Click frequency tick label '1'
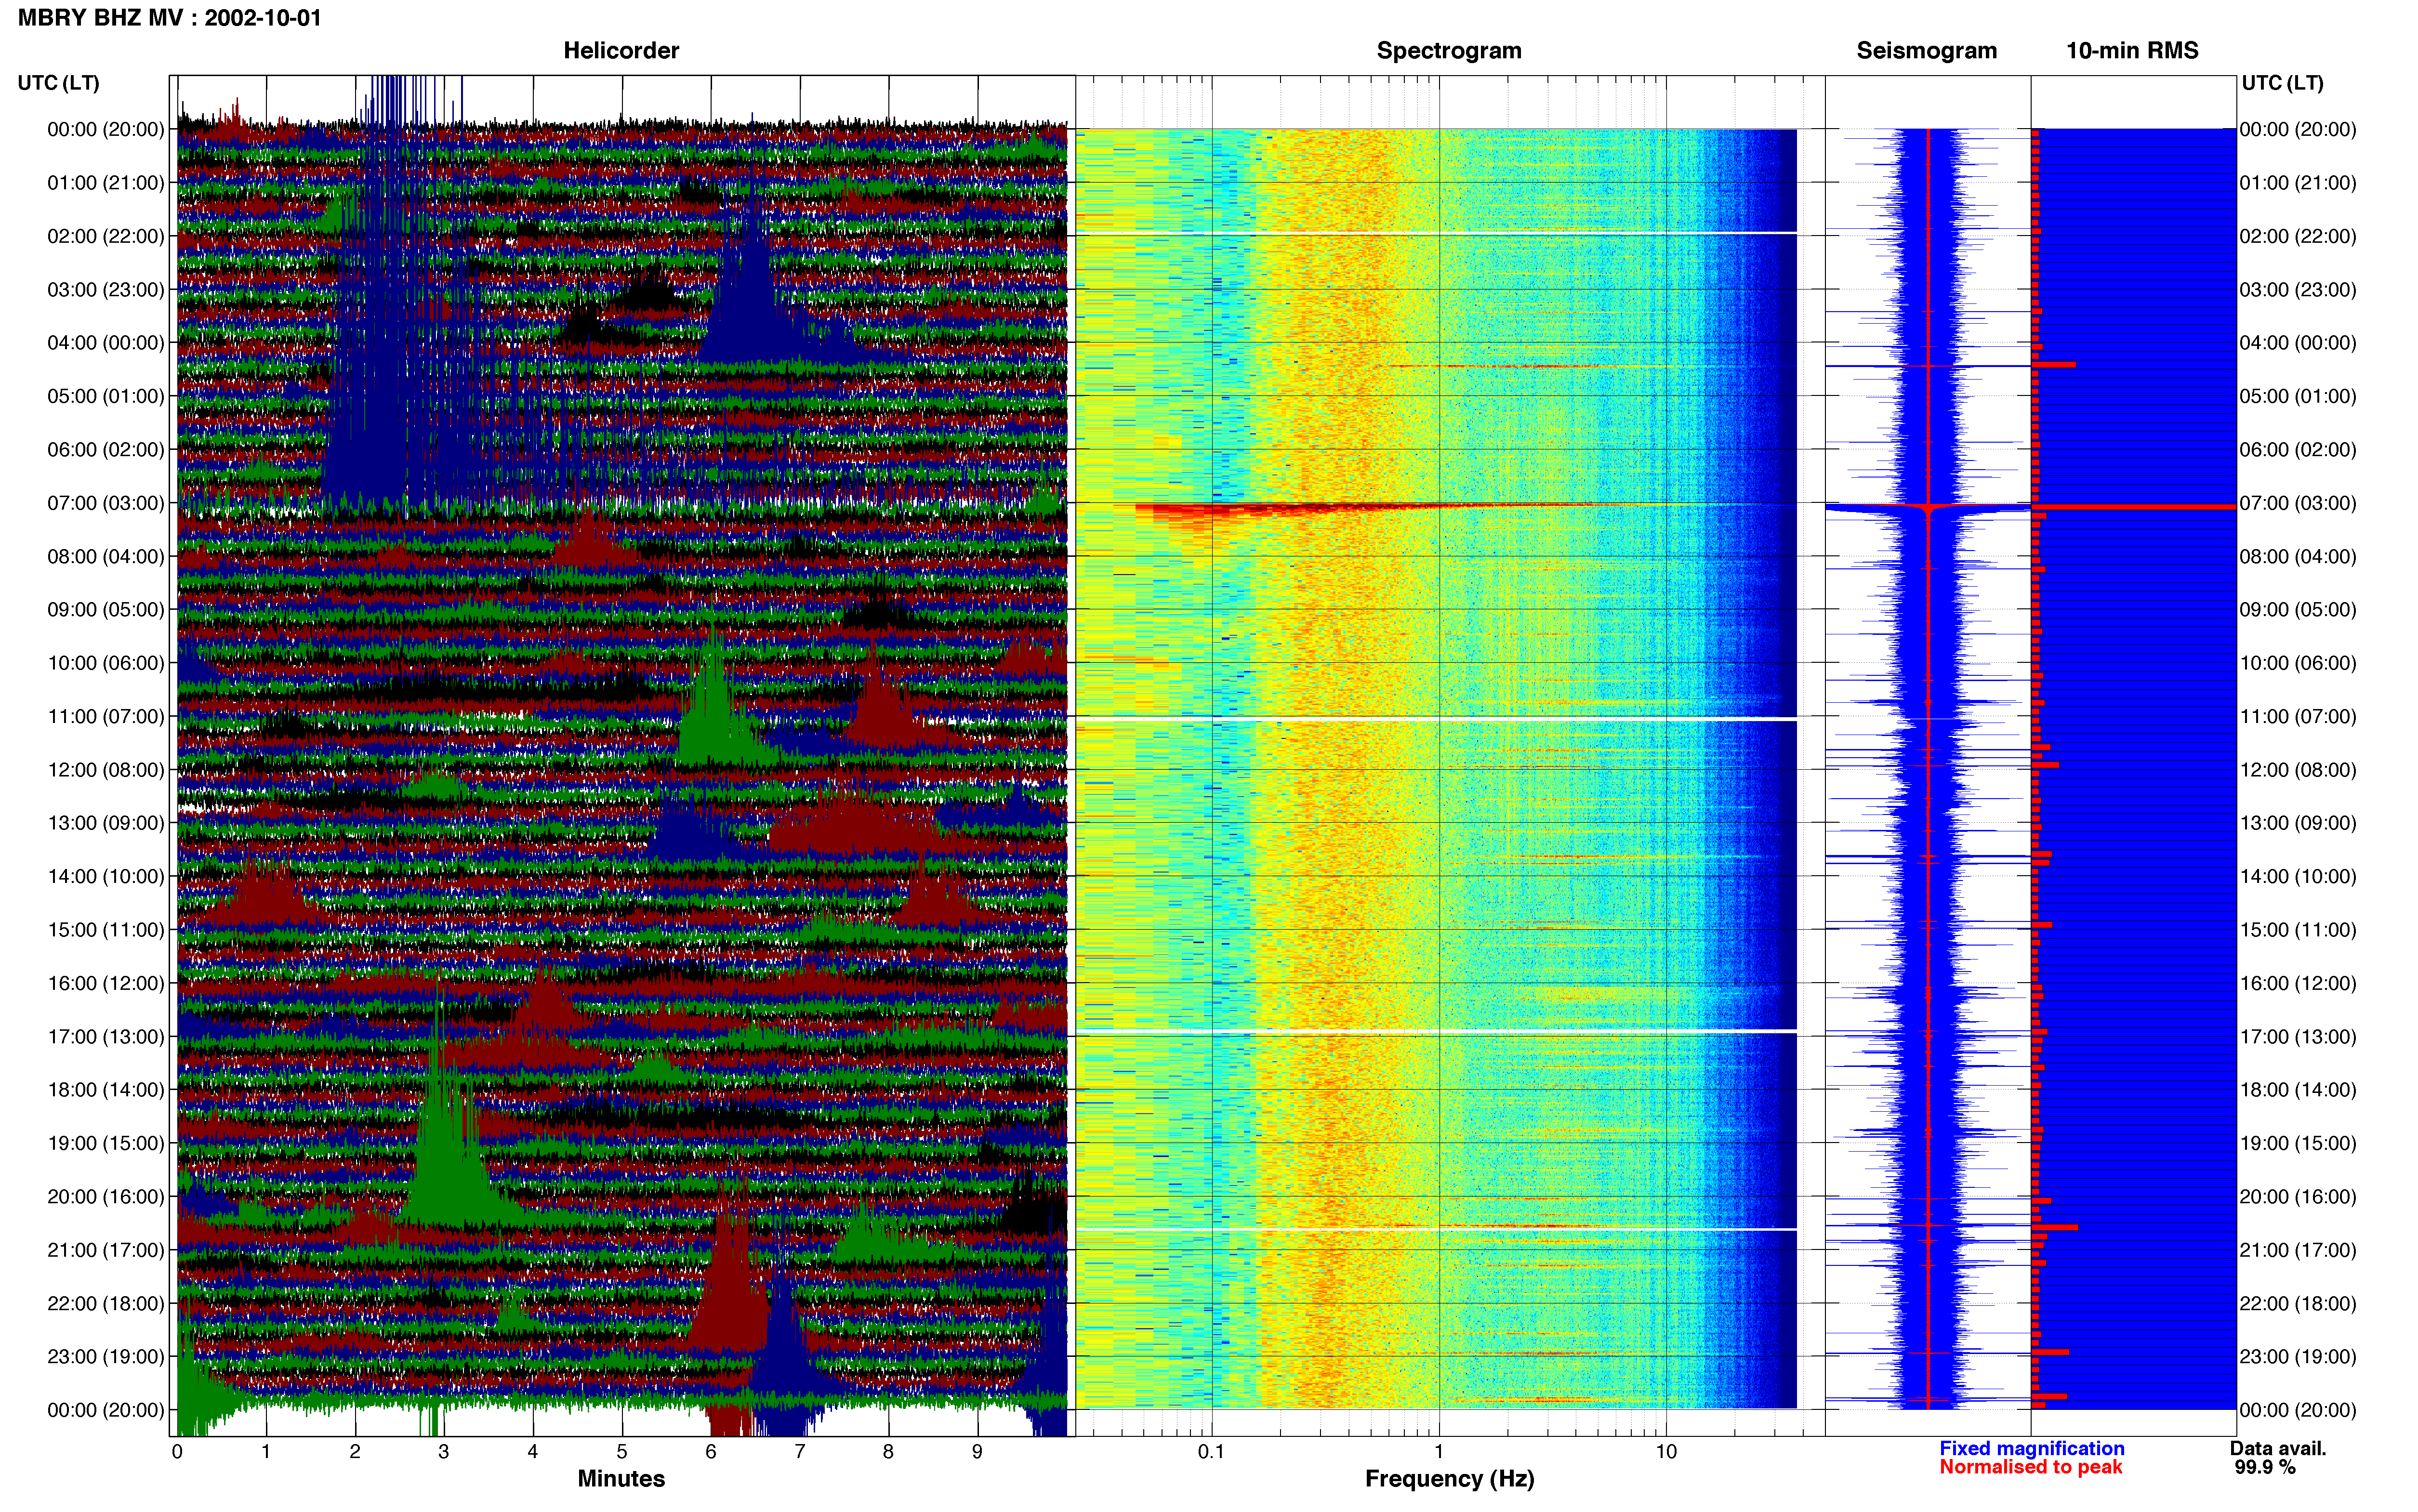The width and height of the screenshot is (2418, 1512). point(1439,1452)
